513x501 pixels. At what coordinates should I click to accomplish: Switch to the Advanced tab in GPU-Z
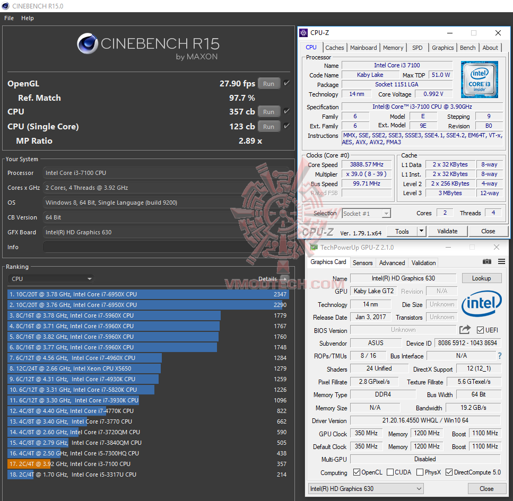point(392,263)
